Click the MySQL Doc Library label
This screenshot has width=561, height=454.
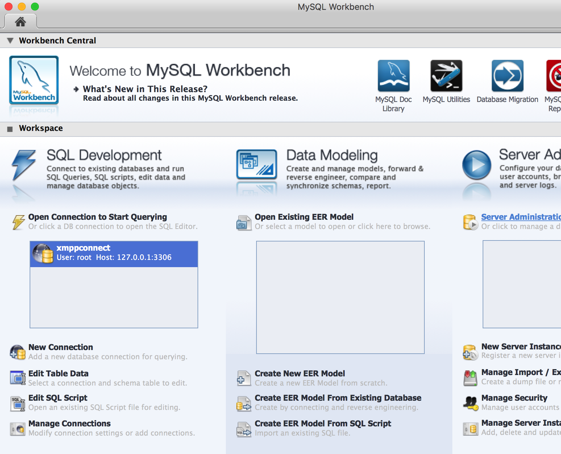(x=393, y=104)
